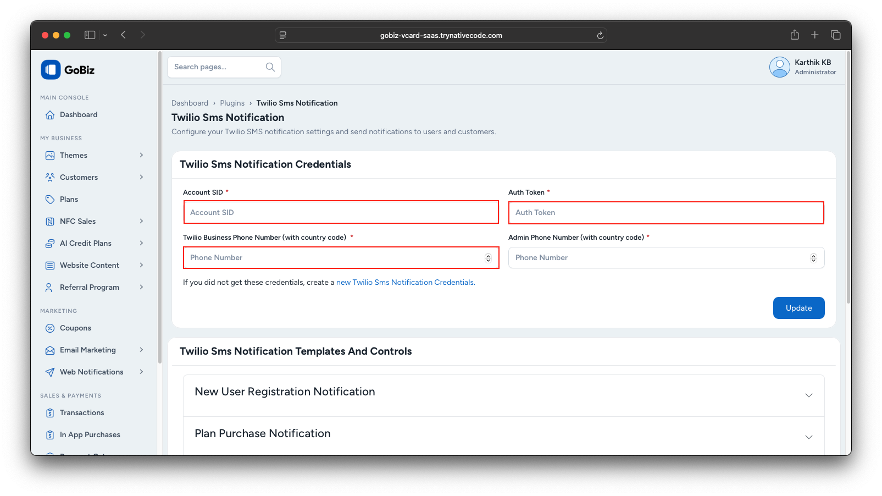The width and height of the screenshot is (882, 496).
Task: Open In App Purchases in sidebar
Action: [90, 435]
